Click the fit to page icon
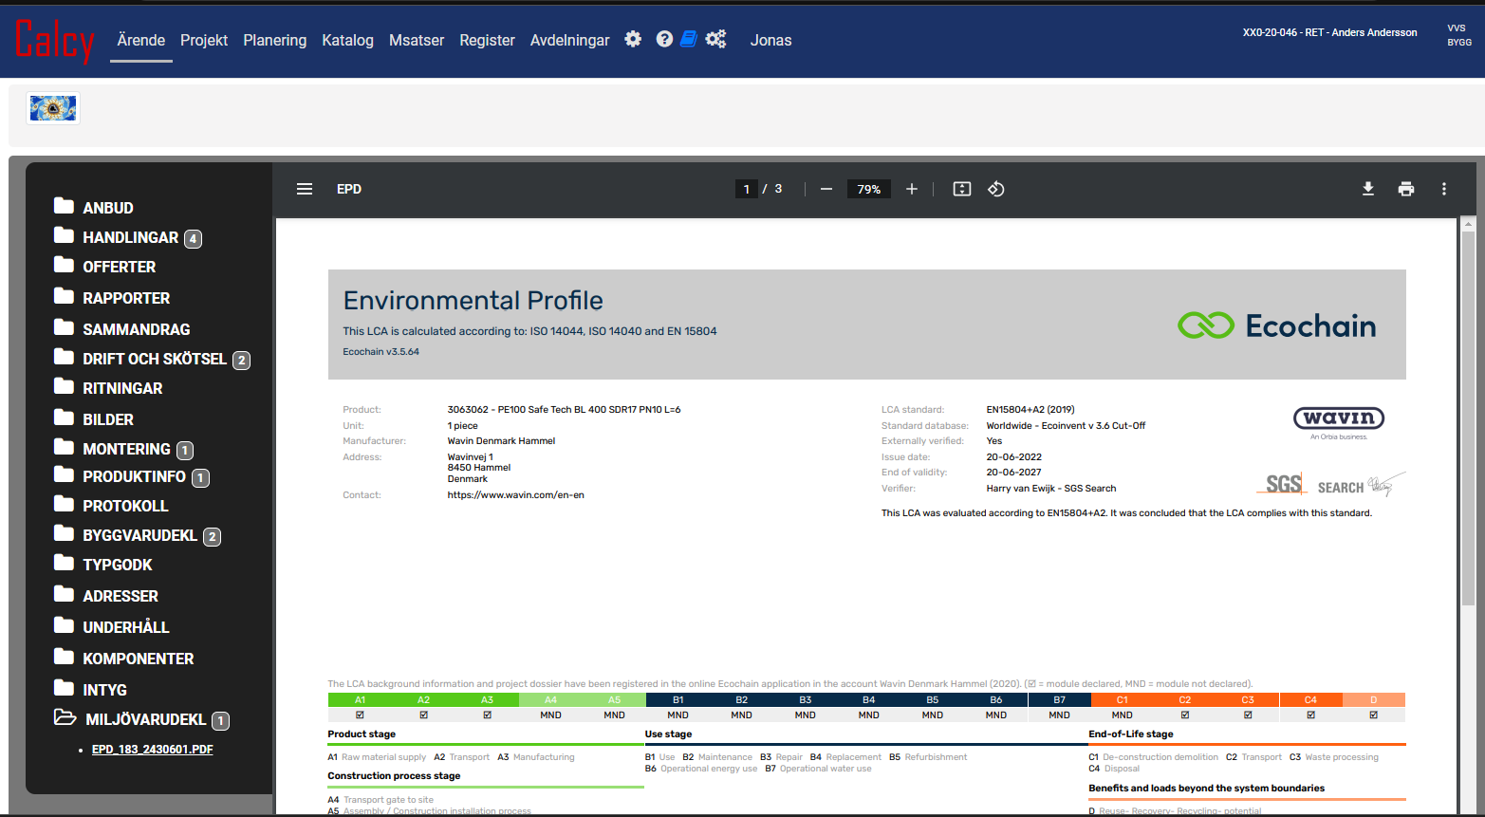This screenshot has width=1485, height=817. 962,189
